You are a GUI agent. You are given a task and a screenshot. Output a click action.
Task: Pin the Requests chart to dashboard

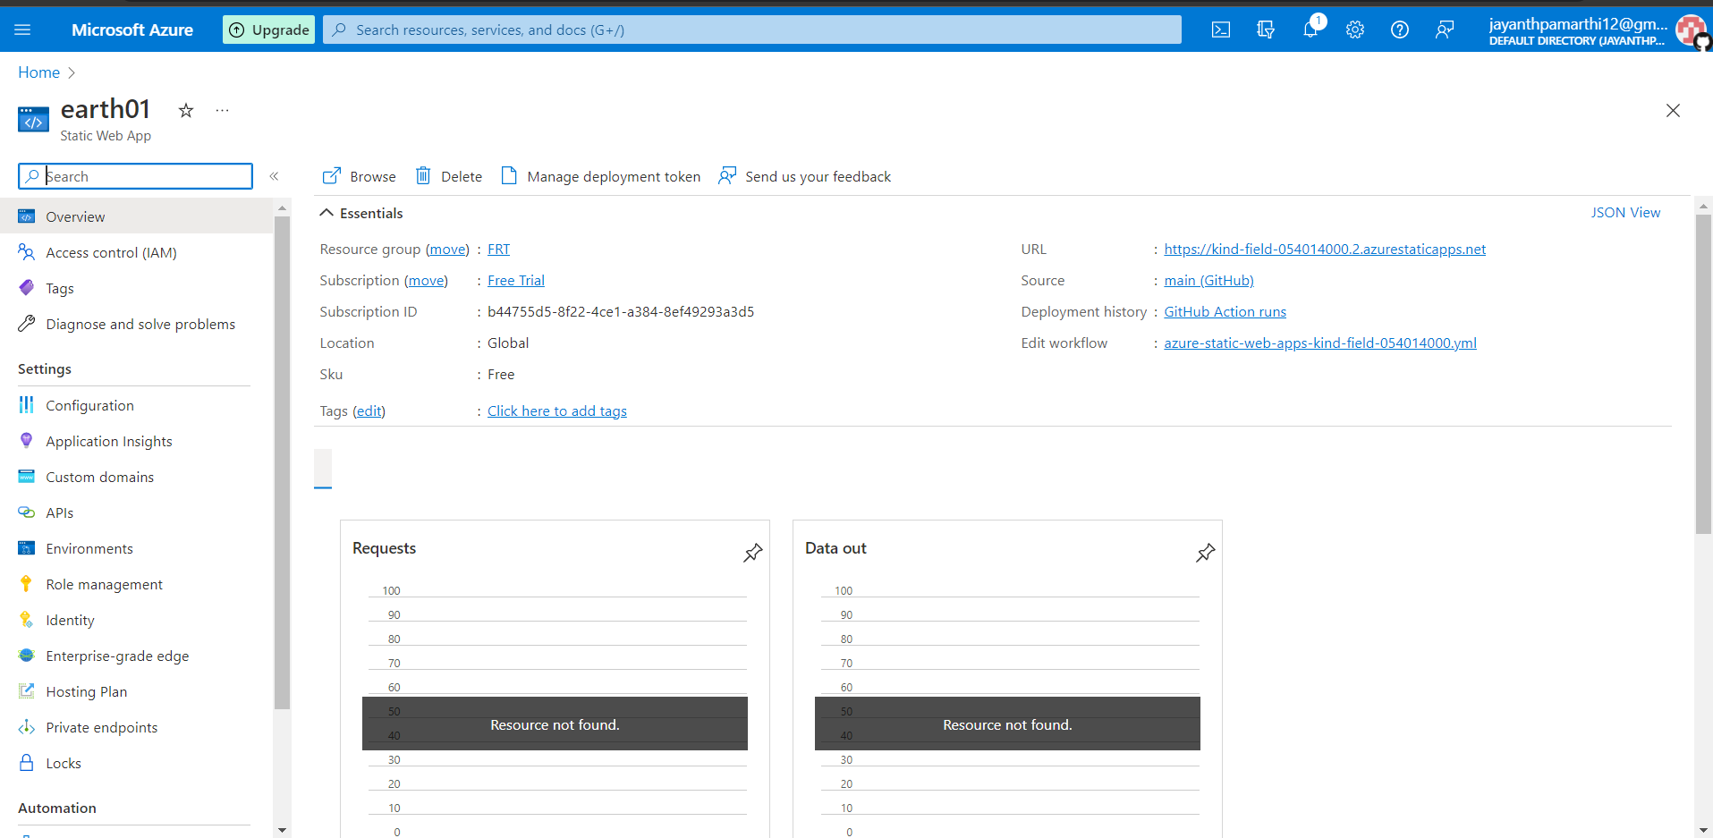(x=752, y=553)
